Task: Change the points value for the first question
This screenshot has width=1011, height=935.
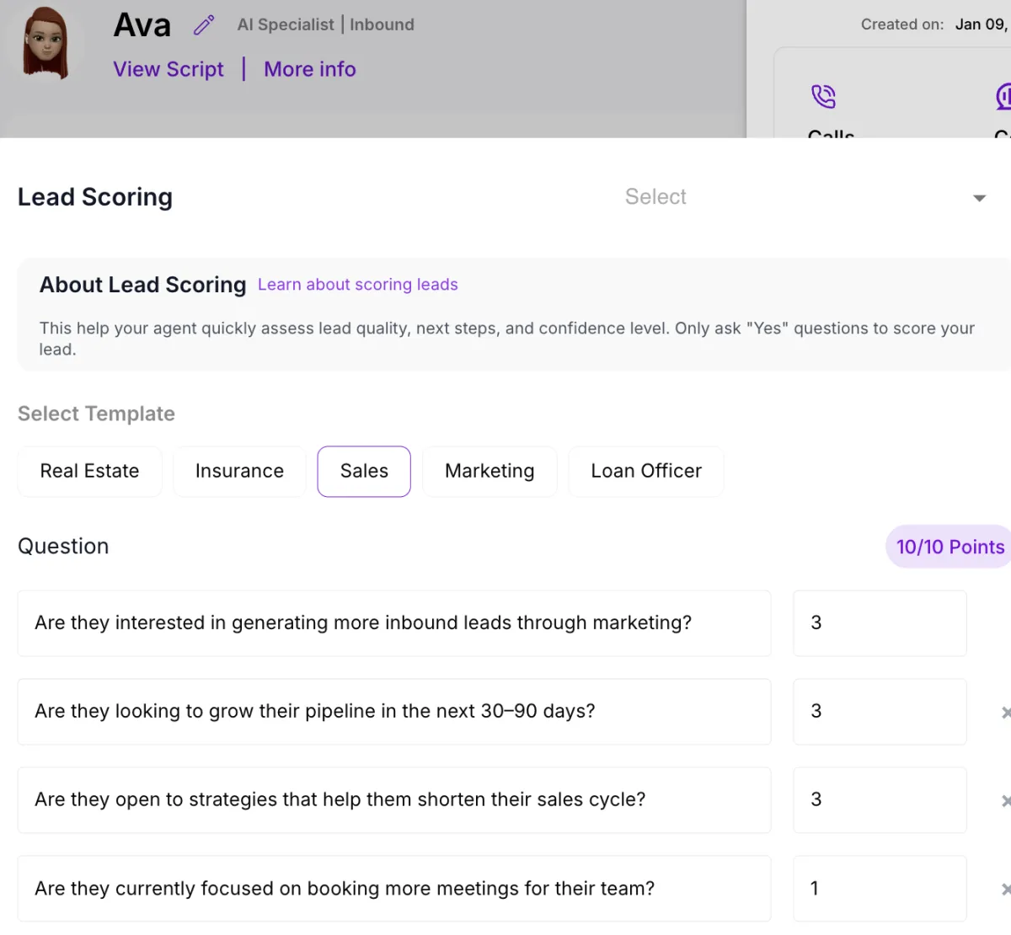Action: 879,623
